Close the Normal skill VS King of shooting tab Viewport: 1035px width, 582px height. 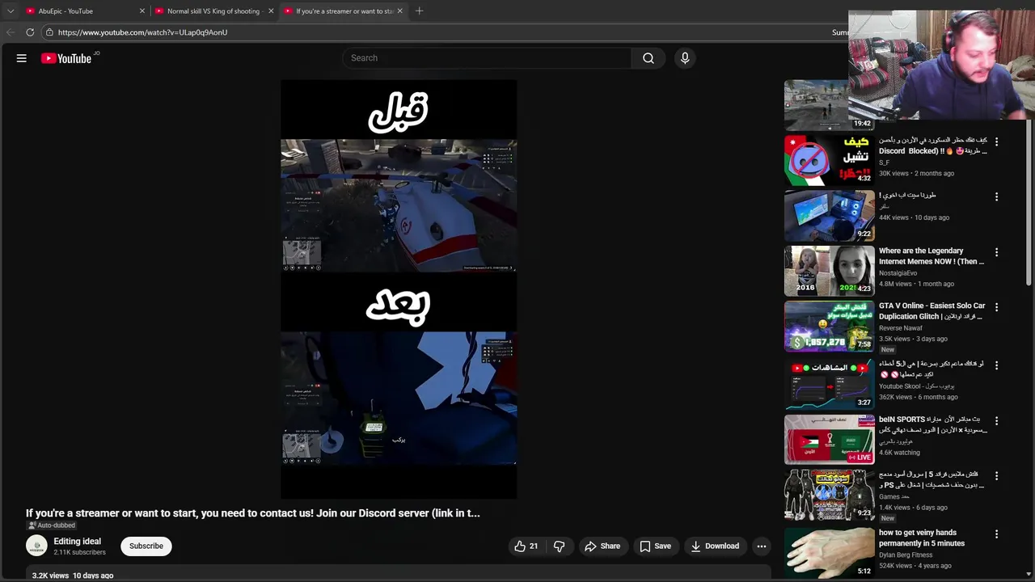(271, 11)
